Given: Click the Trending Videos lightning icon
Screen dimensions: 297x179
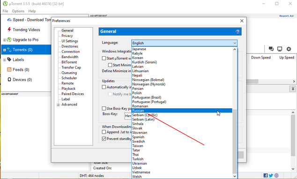Looking at the screenshot, I should [x=9, y=30].
